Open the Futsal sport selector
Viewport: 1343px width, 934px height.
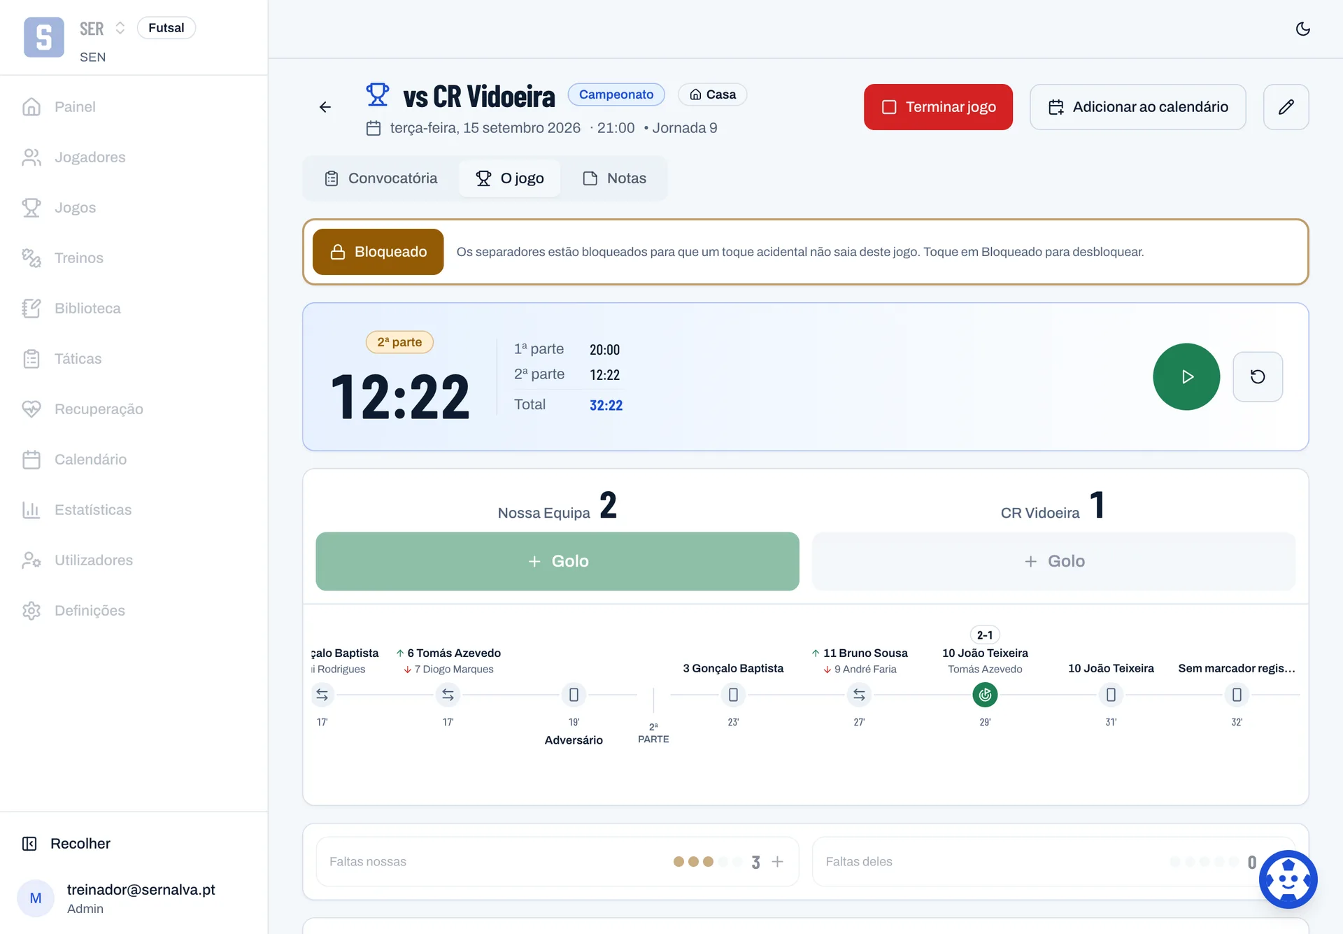click(x=166, y=28)
